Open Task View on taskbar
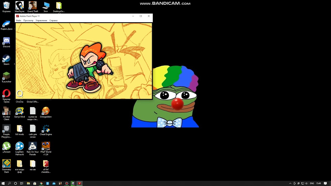 coord(22,183)
